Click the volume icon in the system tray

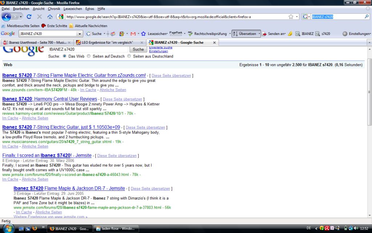coord(356,229)
